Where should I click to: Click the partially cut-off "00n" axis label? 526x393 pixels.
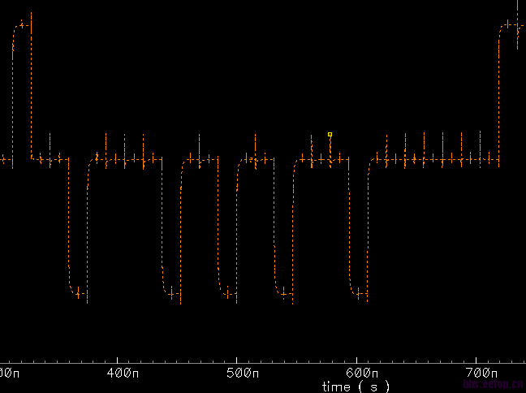10,373
